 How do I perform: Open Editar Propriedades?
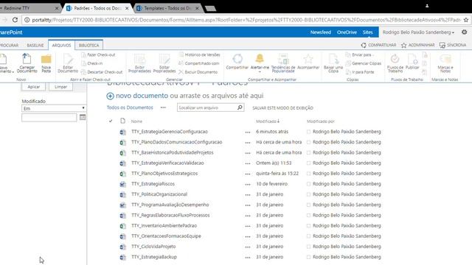pos(164,63)
